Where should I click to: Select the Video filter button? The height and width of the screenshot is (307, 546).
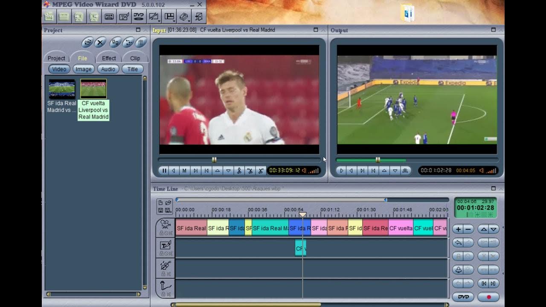59,69
